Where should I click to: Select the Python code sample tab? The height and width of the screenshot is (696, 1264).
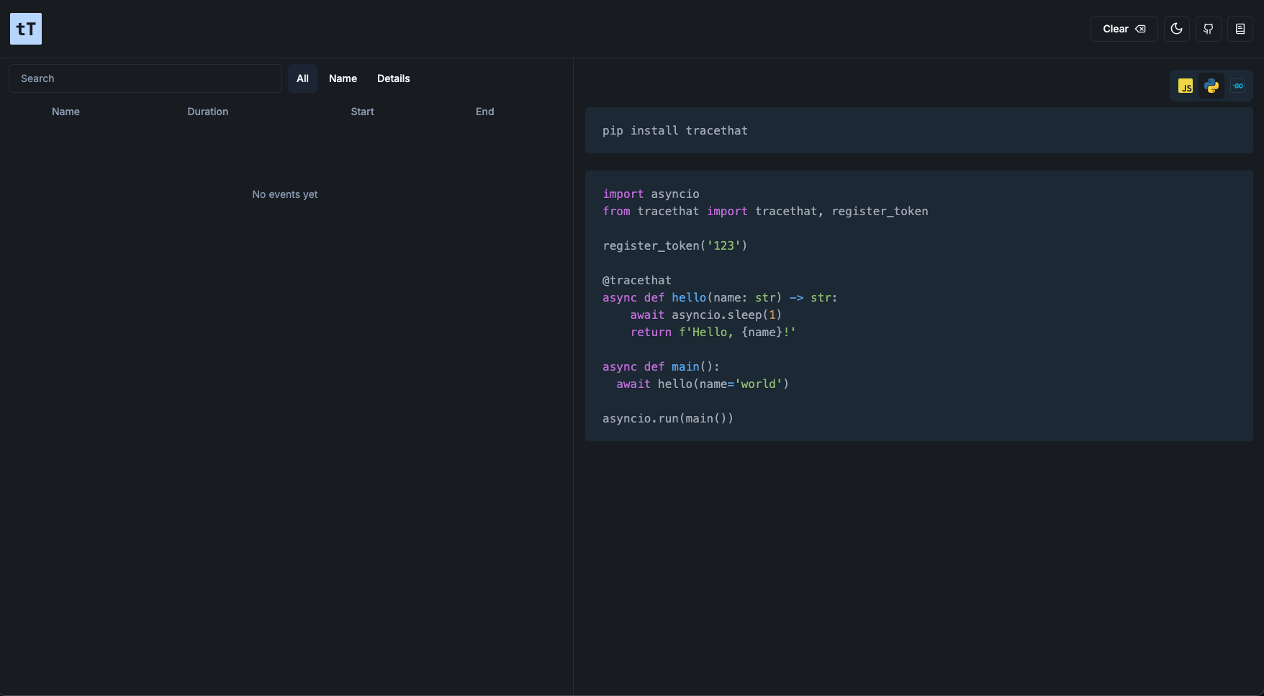tap(1211, 86)
